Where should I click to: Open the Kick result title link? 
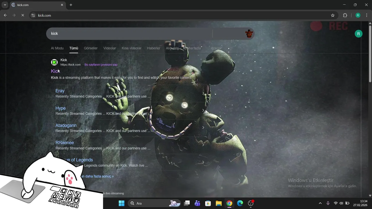[55, 71]
